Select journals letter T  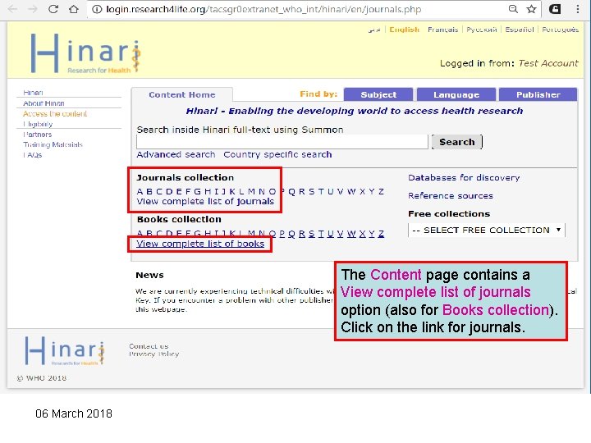coord(321,191)
